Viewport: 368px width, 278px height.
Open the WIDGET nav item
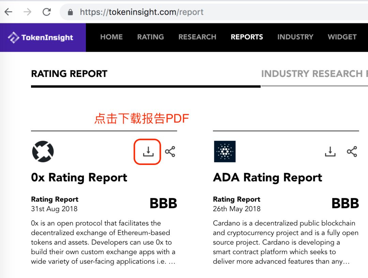point(342,37)
